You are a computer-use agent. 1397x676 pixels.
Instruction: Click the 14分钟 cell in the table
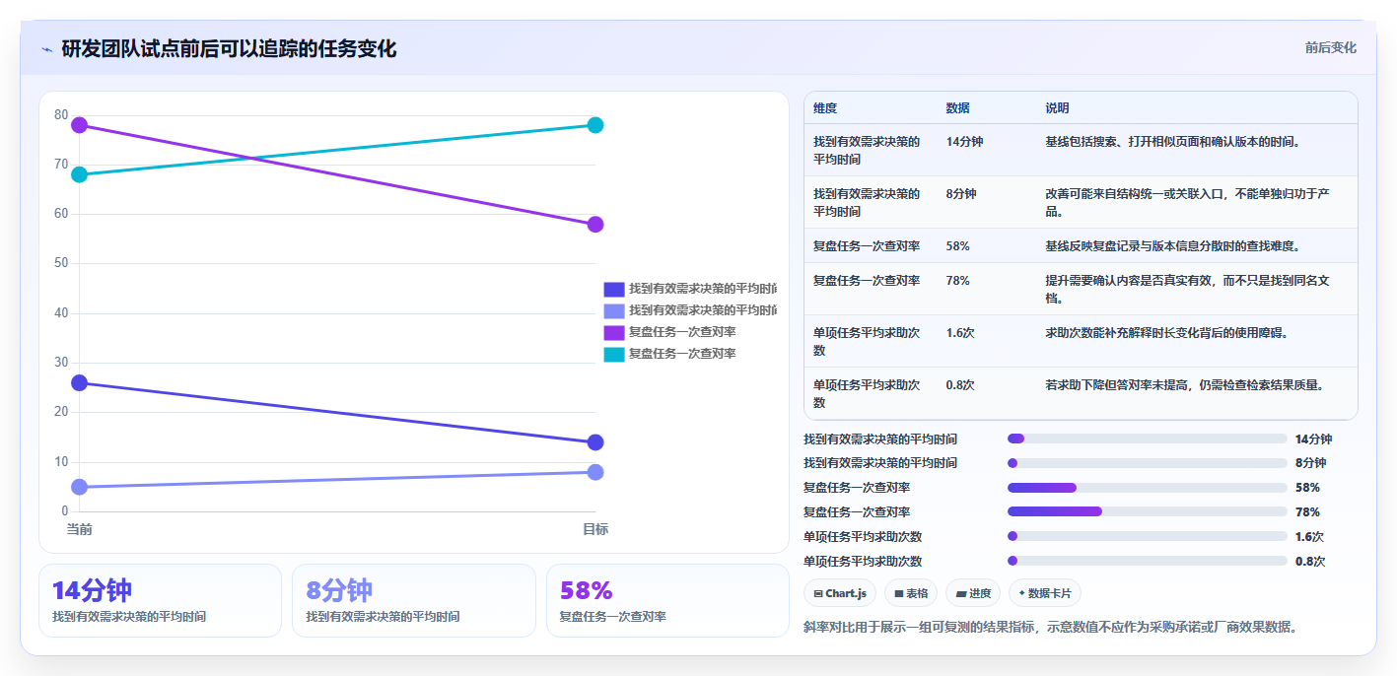pos(964,142)
